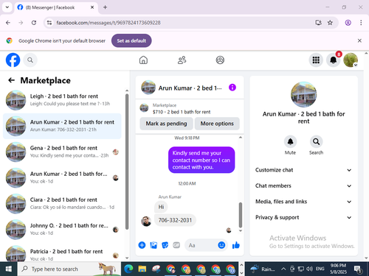Search in conversation with the magnifier icon
Image resolution: width=369 pixels, height=276 pixels.
pyautogui.click(x=316, y=141)
